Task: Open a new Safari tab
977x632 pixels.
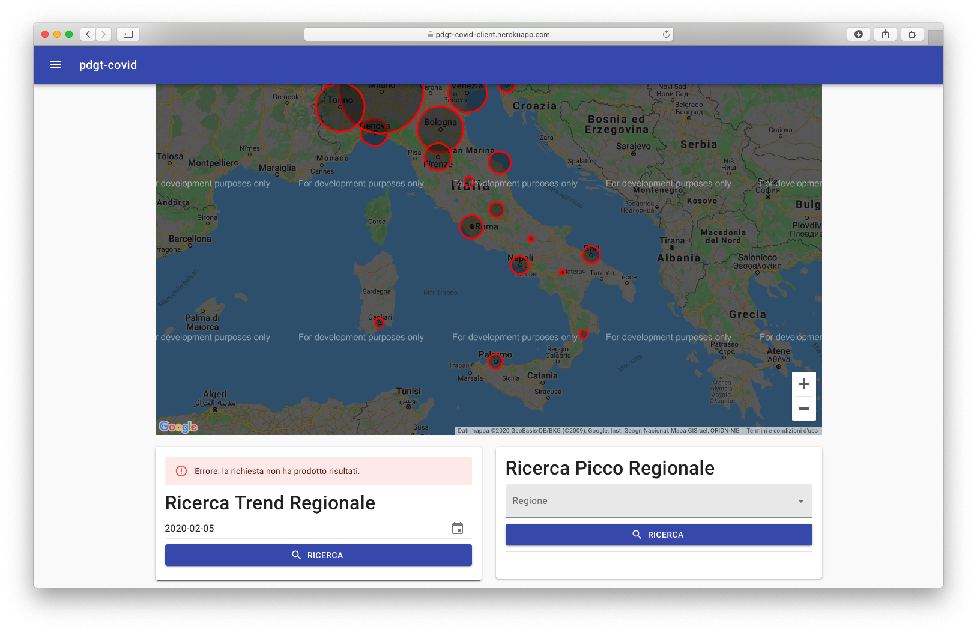Action: point(936,38)
